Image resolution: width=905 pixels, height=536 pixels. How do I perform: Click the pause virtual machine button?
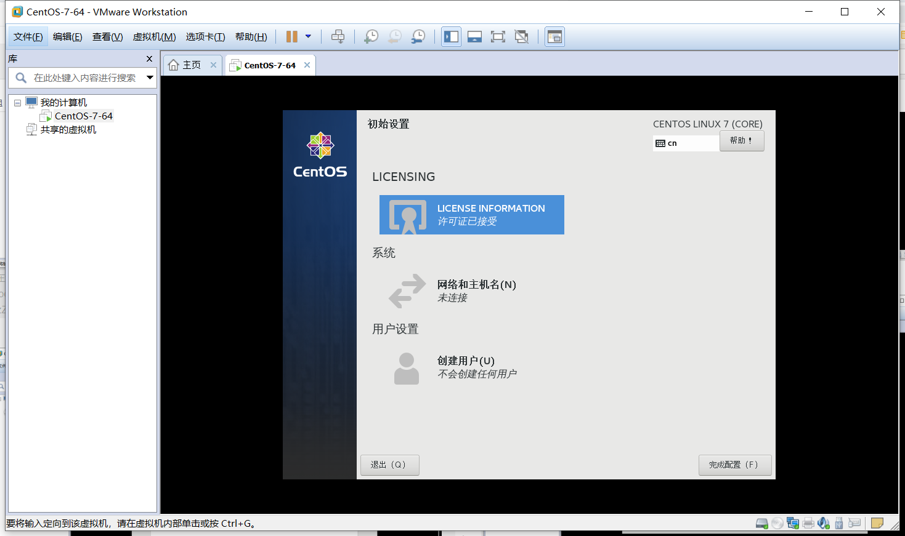coord(292,37)
